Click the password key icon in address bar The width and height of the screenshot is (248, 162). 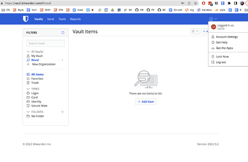coord(183,3)
